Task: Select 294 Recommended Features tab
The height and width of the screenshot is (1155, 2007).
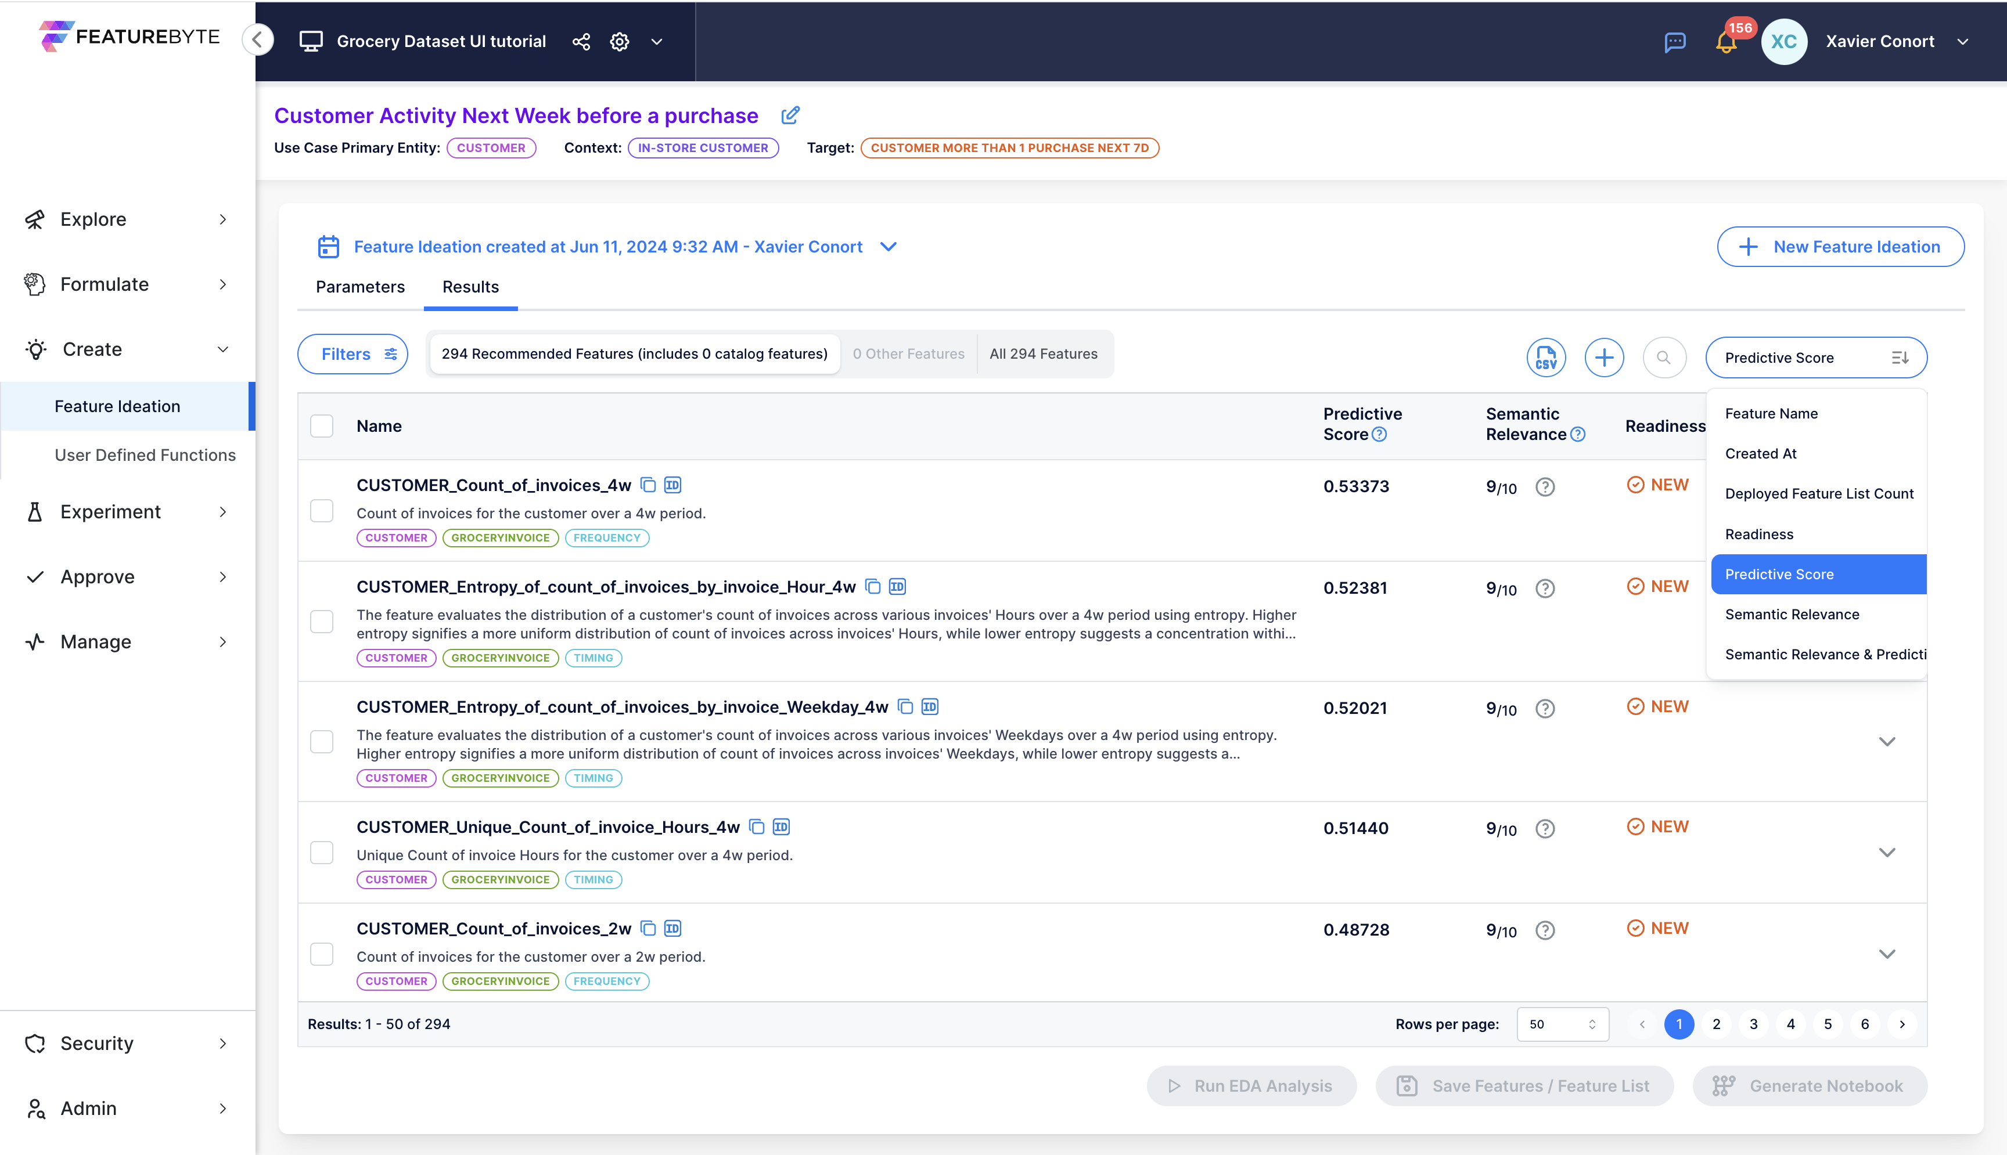Action: click(635, 354)
